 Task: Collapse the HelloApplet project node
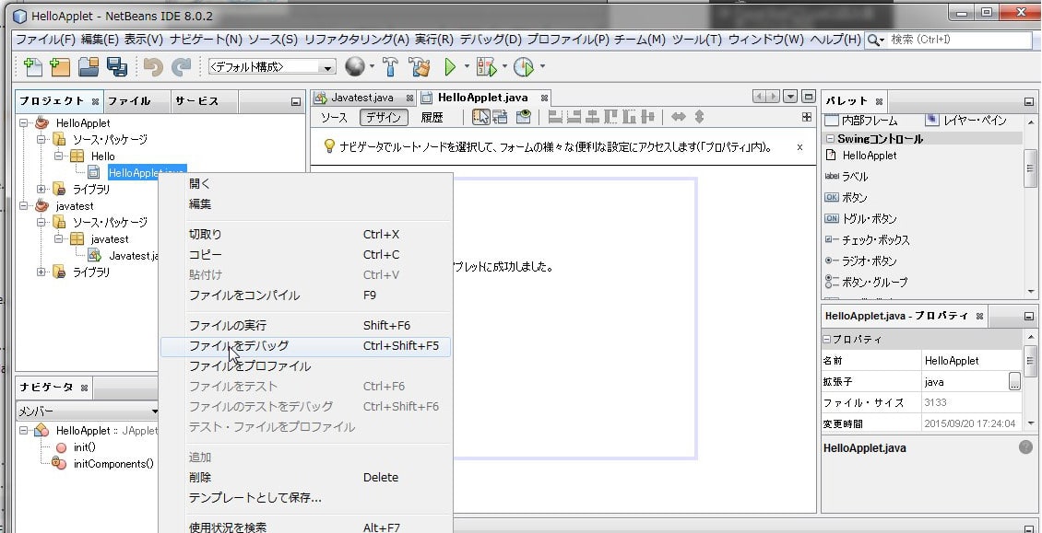[x=25, y=123]
